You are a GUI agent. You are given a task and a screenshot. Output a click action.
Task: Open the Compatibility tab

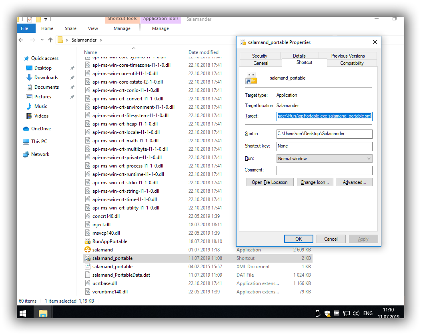352,63
